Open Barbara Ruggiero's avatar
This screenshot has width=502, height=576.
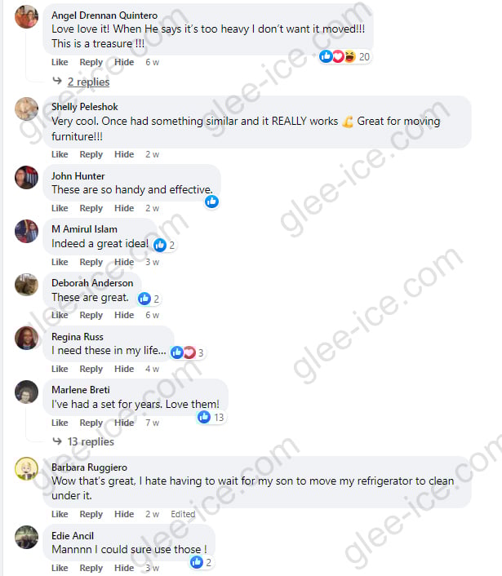click(26, 469)
